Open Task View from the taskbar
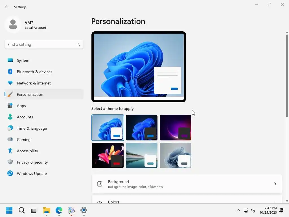Image resolution: width=289 pixels, height=217 pixels. (34, 210)
